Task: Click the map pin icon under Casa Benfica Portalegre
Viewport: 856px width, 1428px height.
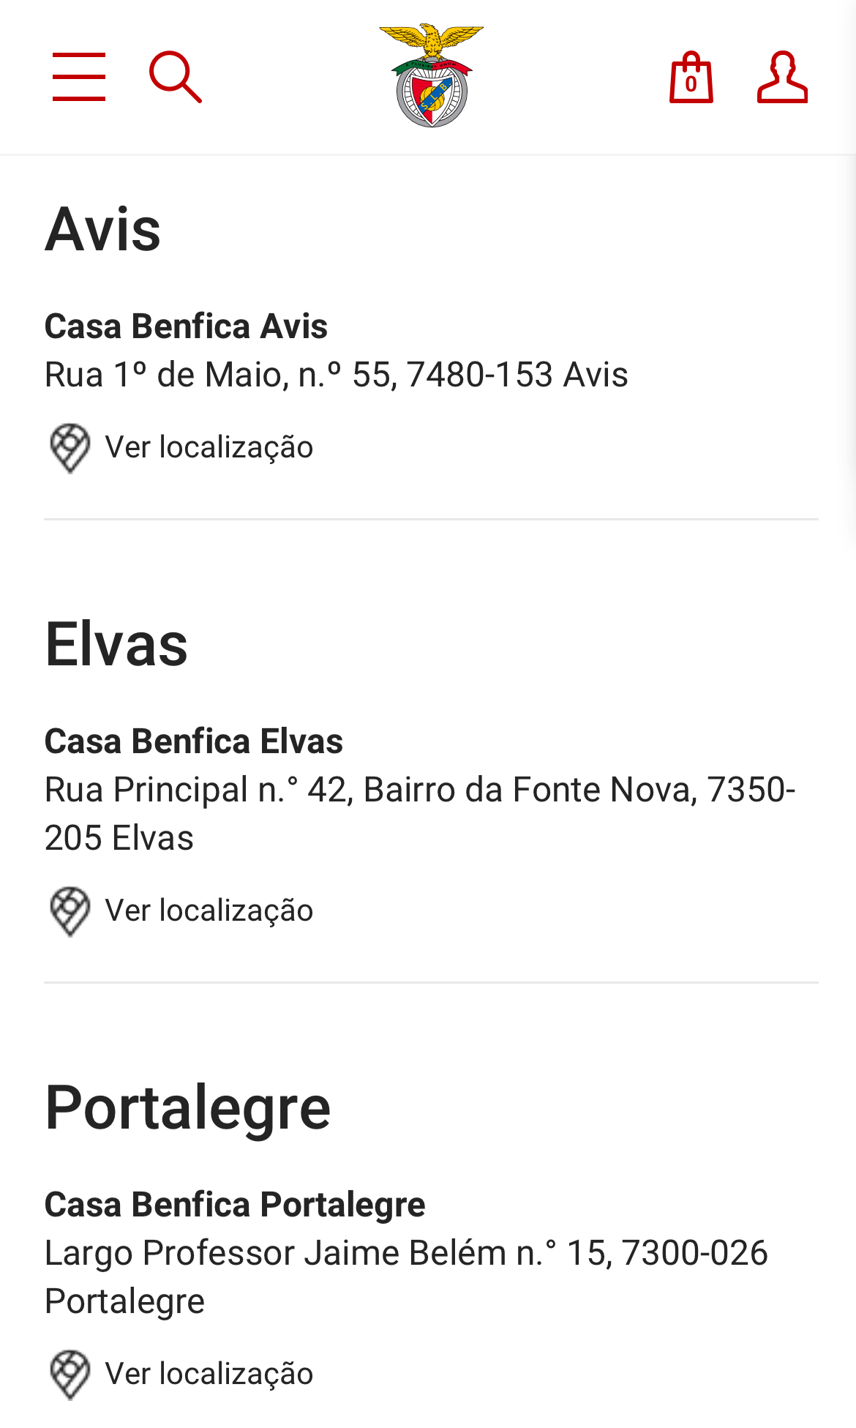Action: click(70, 1375)
